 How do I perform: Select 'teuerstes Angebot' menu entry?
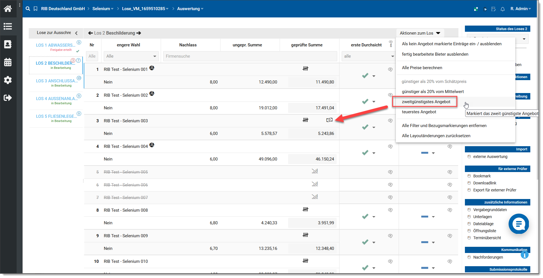[x=419, y=112]
